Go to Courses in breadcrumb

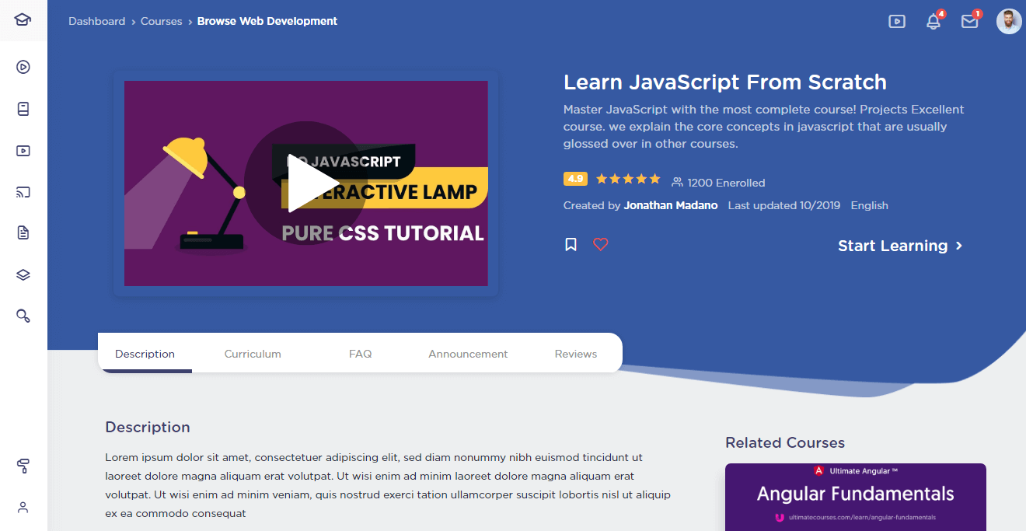click(161, 21)
